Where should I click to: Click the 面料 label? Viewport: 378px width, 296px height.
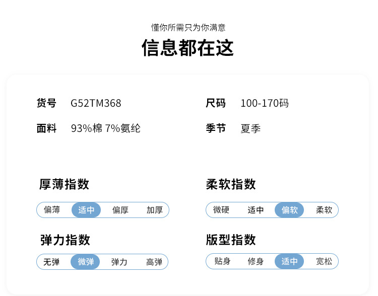[x=46, y=128]
